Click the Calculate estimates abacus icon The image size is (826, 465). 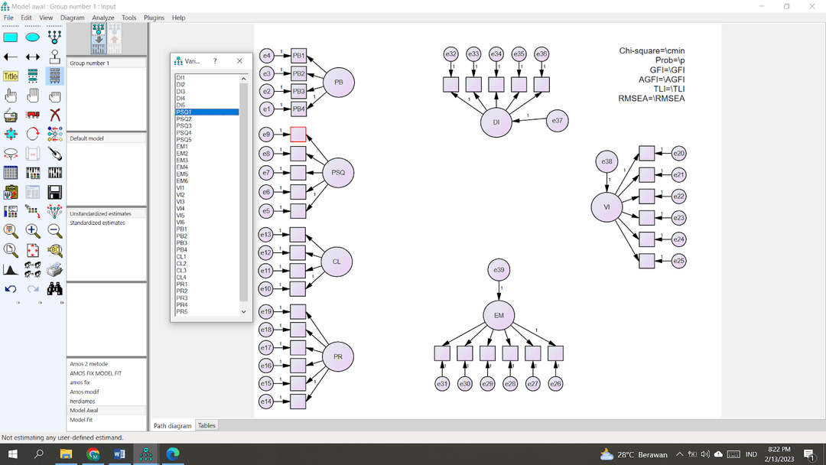pos(55,173)
